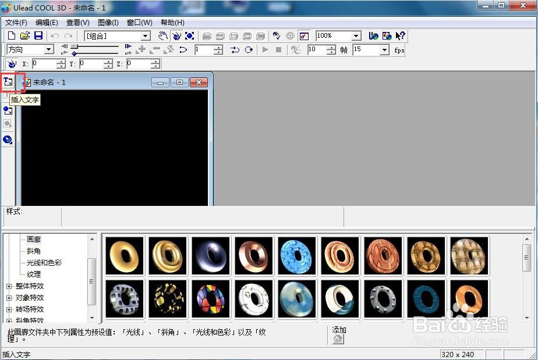Select 纹理 in the tree
The width and height of the screenshot is (538, 360).
pyautogui.click(x=34, y=275)
